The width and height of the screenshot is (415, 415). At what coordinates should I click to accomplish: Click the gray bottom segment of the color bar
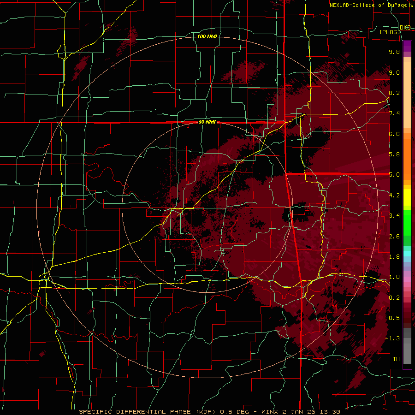[x=407, y=353]
